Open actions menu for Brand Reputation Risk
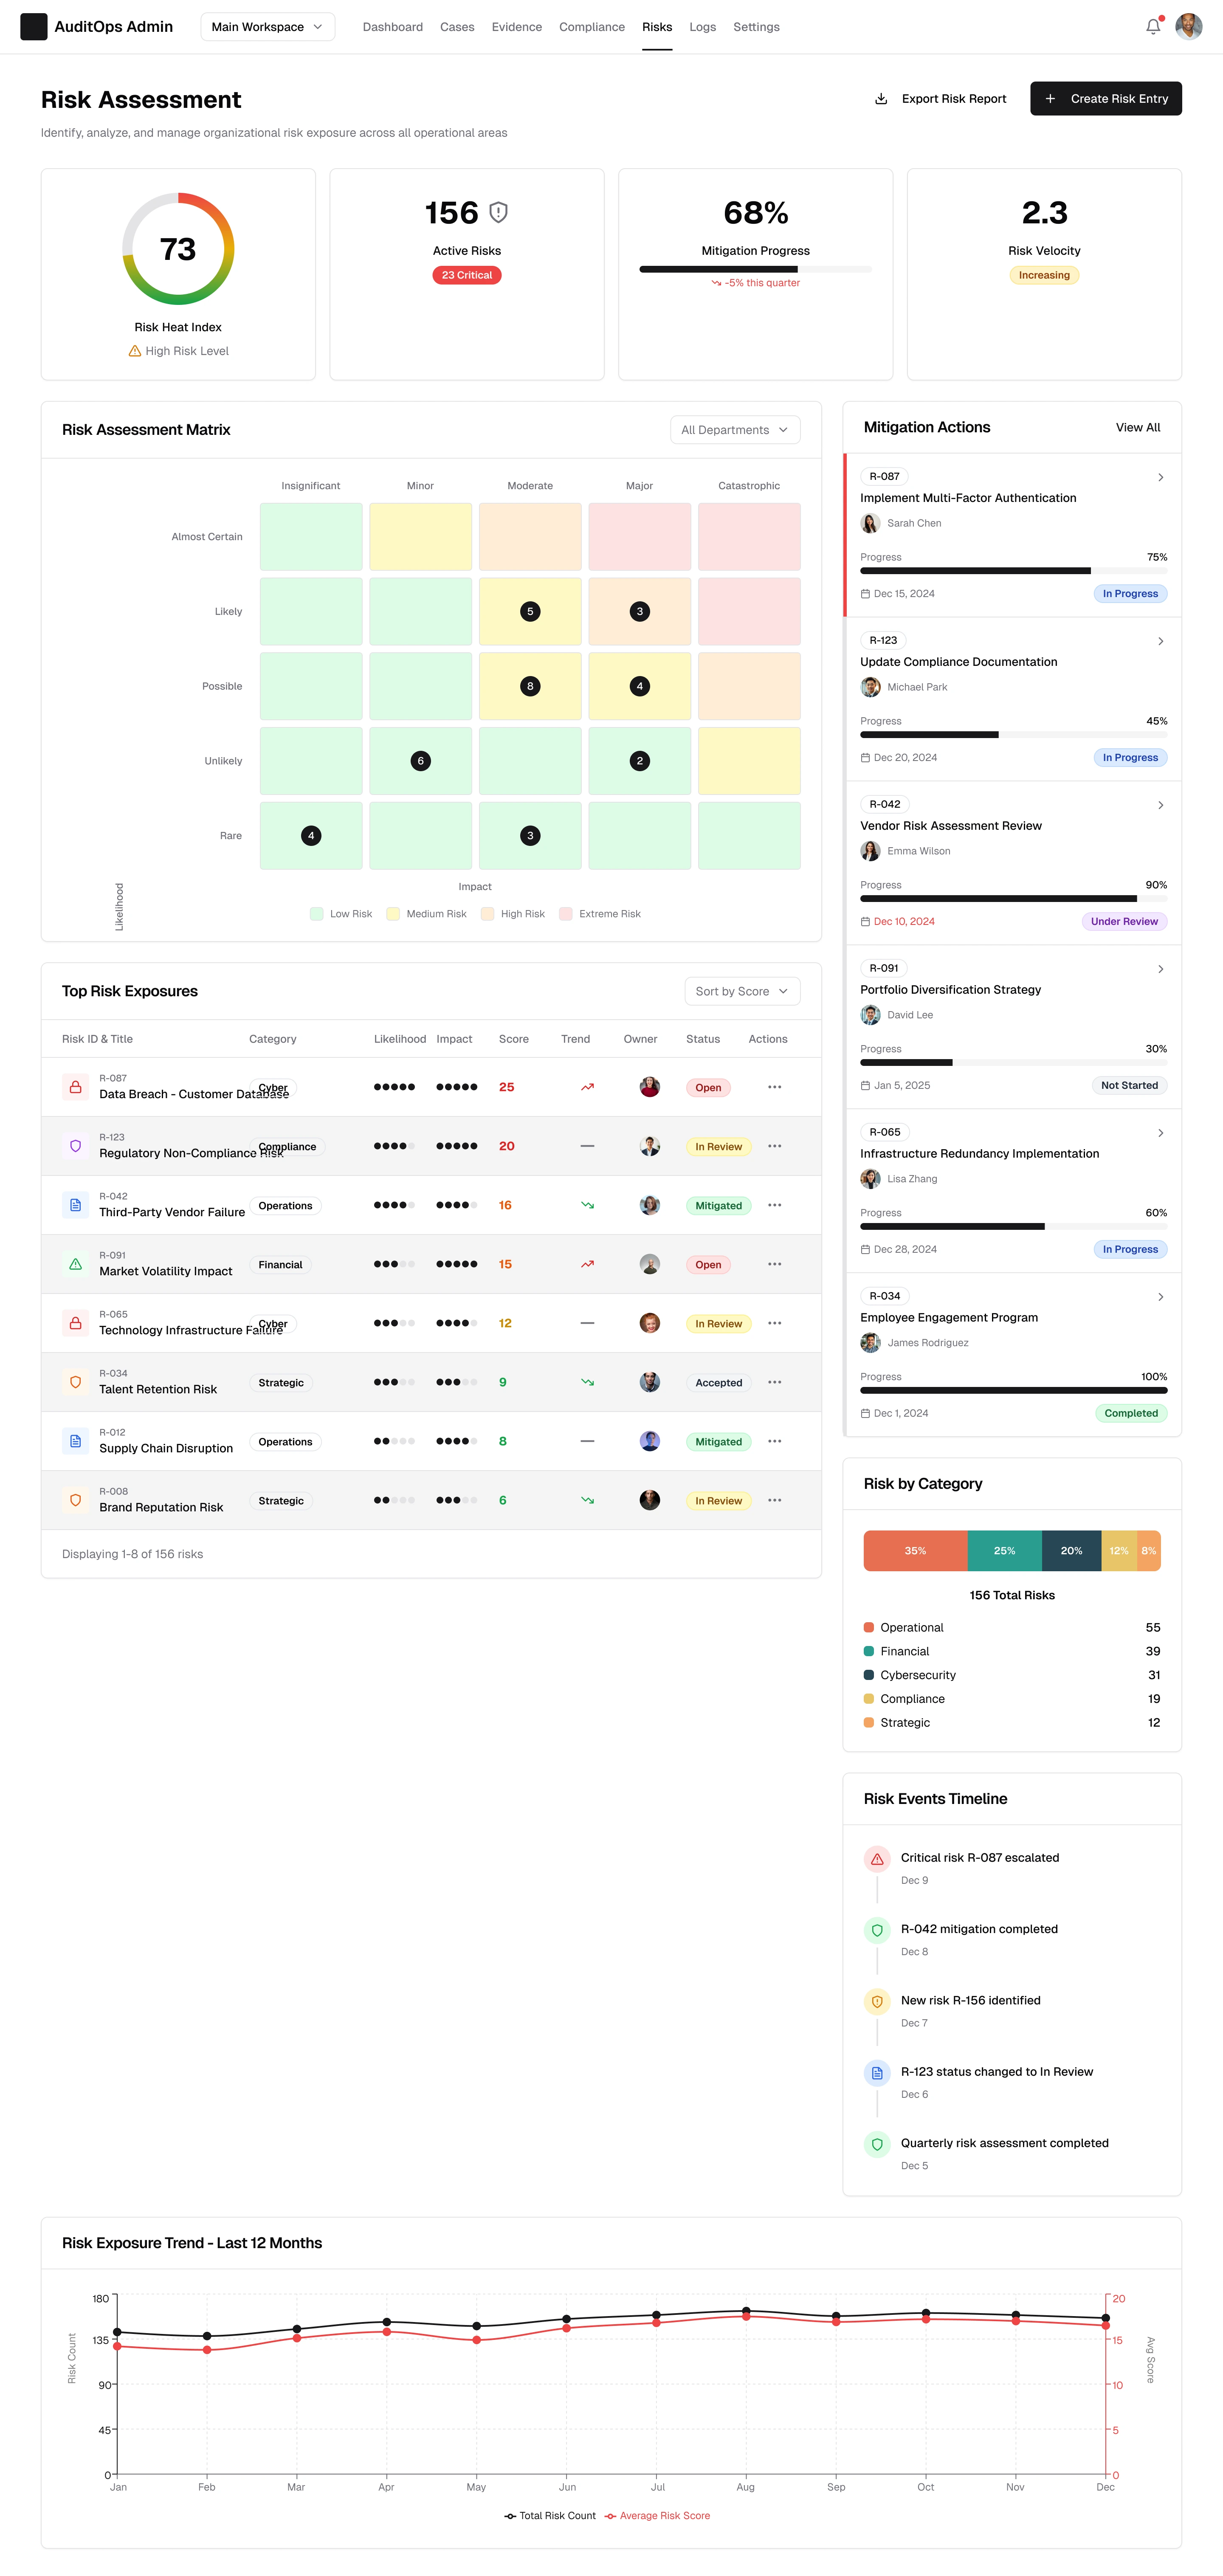 (774, 1500)
